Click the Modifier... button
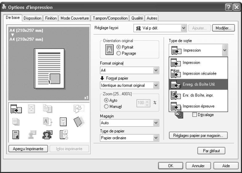The height and width of the screenshot is (173, 242). coord(223,28)
